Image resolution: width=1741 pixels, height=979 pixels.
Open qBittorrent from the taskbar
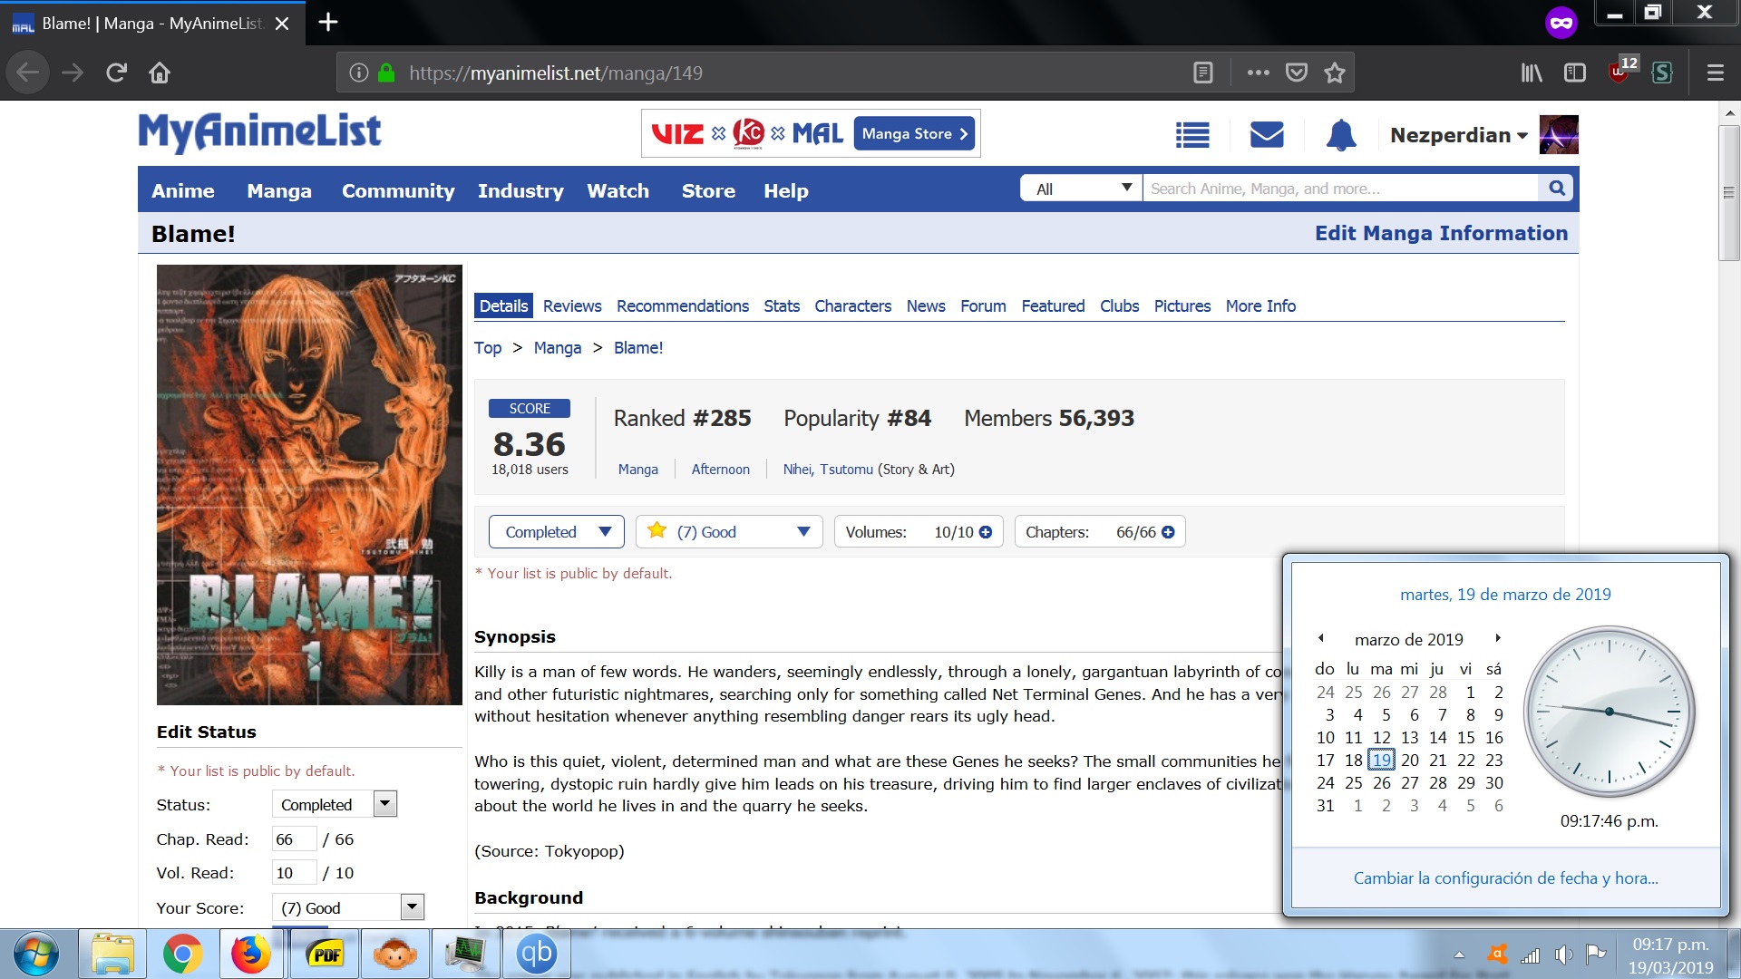pos(536,954)
